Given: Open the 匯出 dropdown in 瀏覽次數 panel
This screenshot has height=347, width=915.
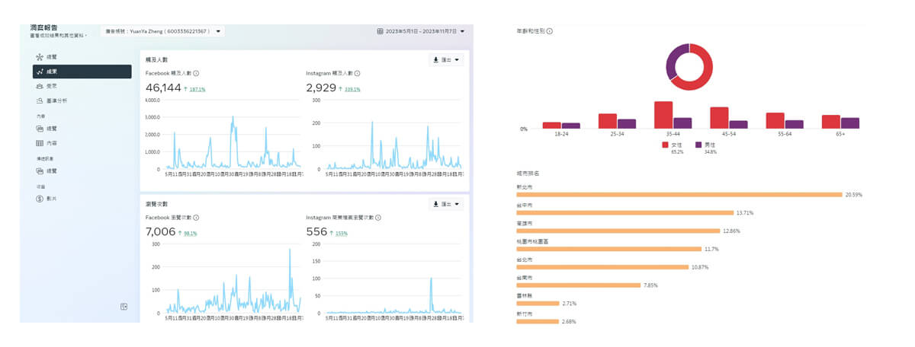Looking at the screenshot, I should [446, 204].
